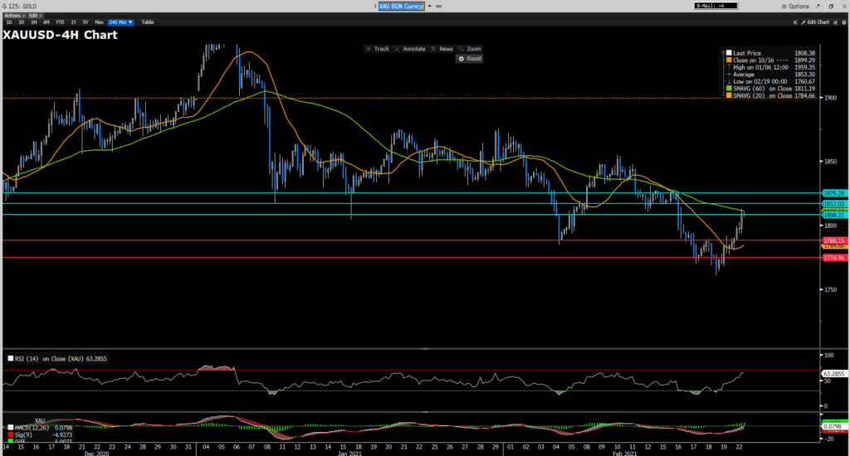Image resolution: width=850 pixels, height=456 pixels.
Task: Click the gear settings icon near Edit Chart
Action: 844,22
